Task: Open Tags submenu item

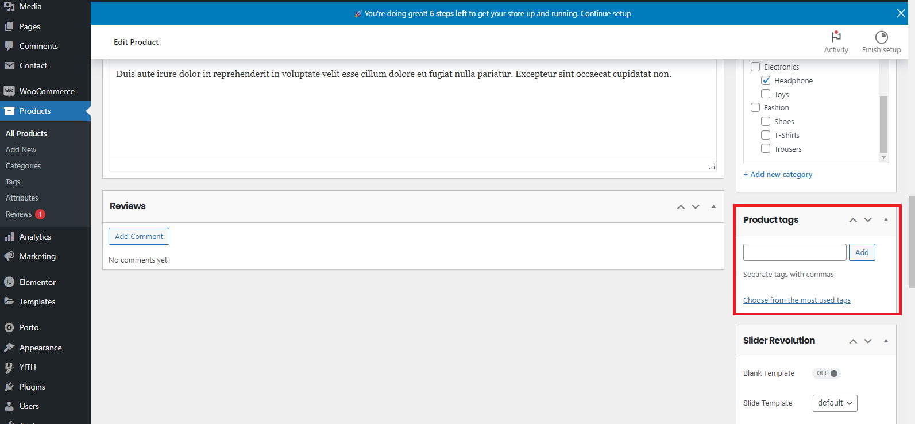Action: (x=13, y=182)
